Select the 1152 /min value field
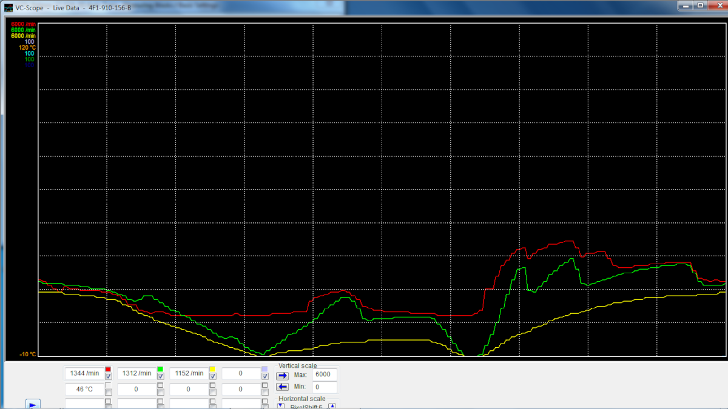728x409 pixels. click(189, 373)
